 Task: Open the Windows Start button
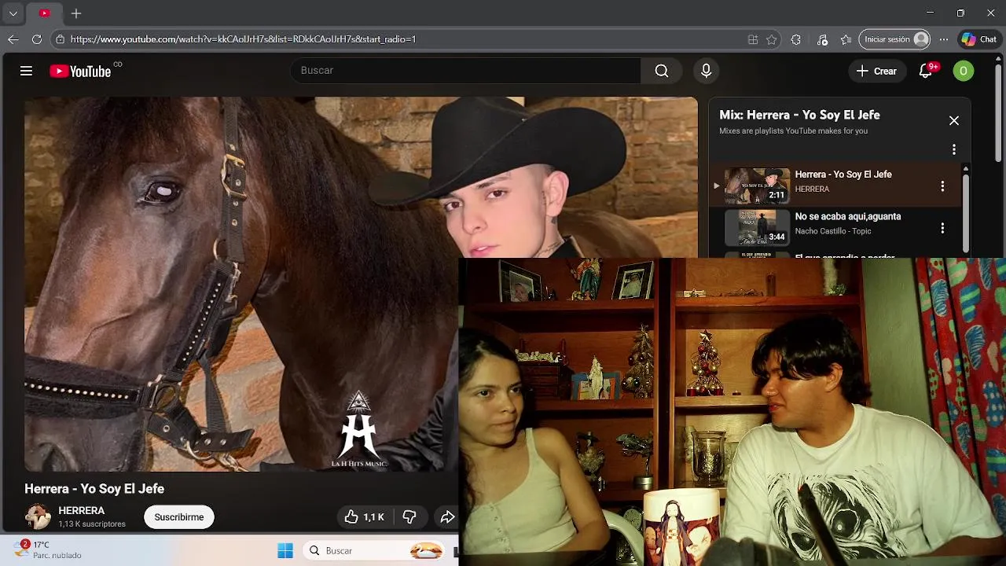285,551
